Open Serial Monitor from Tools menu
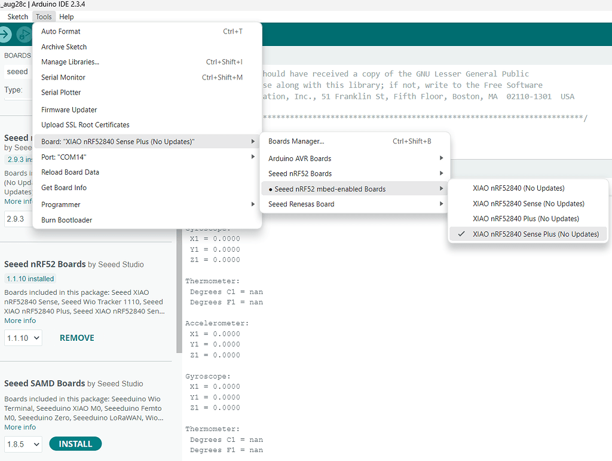Image resolution: width=612 pixels, height=461 pixels. [63, 77]
